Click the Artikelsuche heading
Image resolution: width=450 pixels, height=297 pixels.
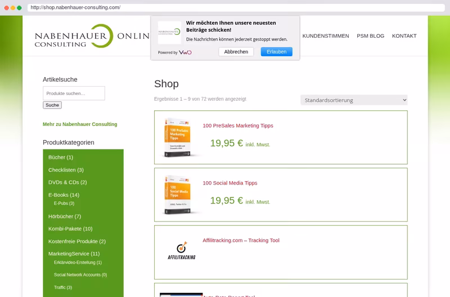(x=60, y=79)
